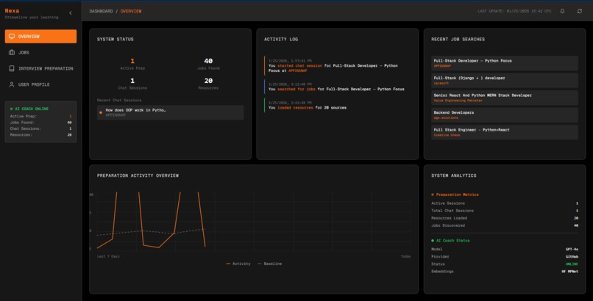Click the dashed baseline line in the chart

[x=152, y=231]
